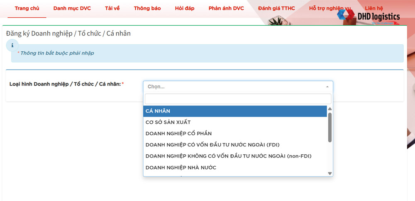Viewport: 415px width, 201px height.
Task: Collapse the Chọn... dropdown box
Action: (x=238, y=86)
